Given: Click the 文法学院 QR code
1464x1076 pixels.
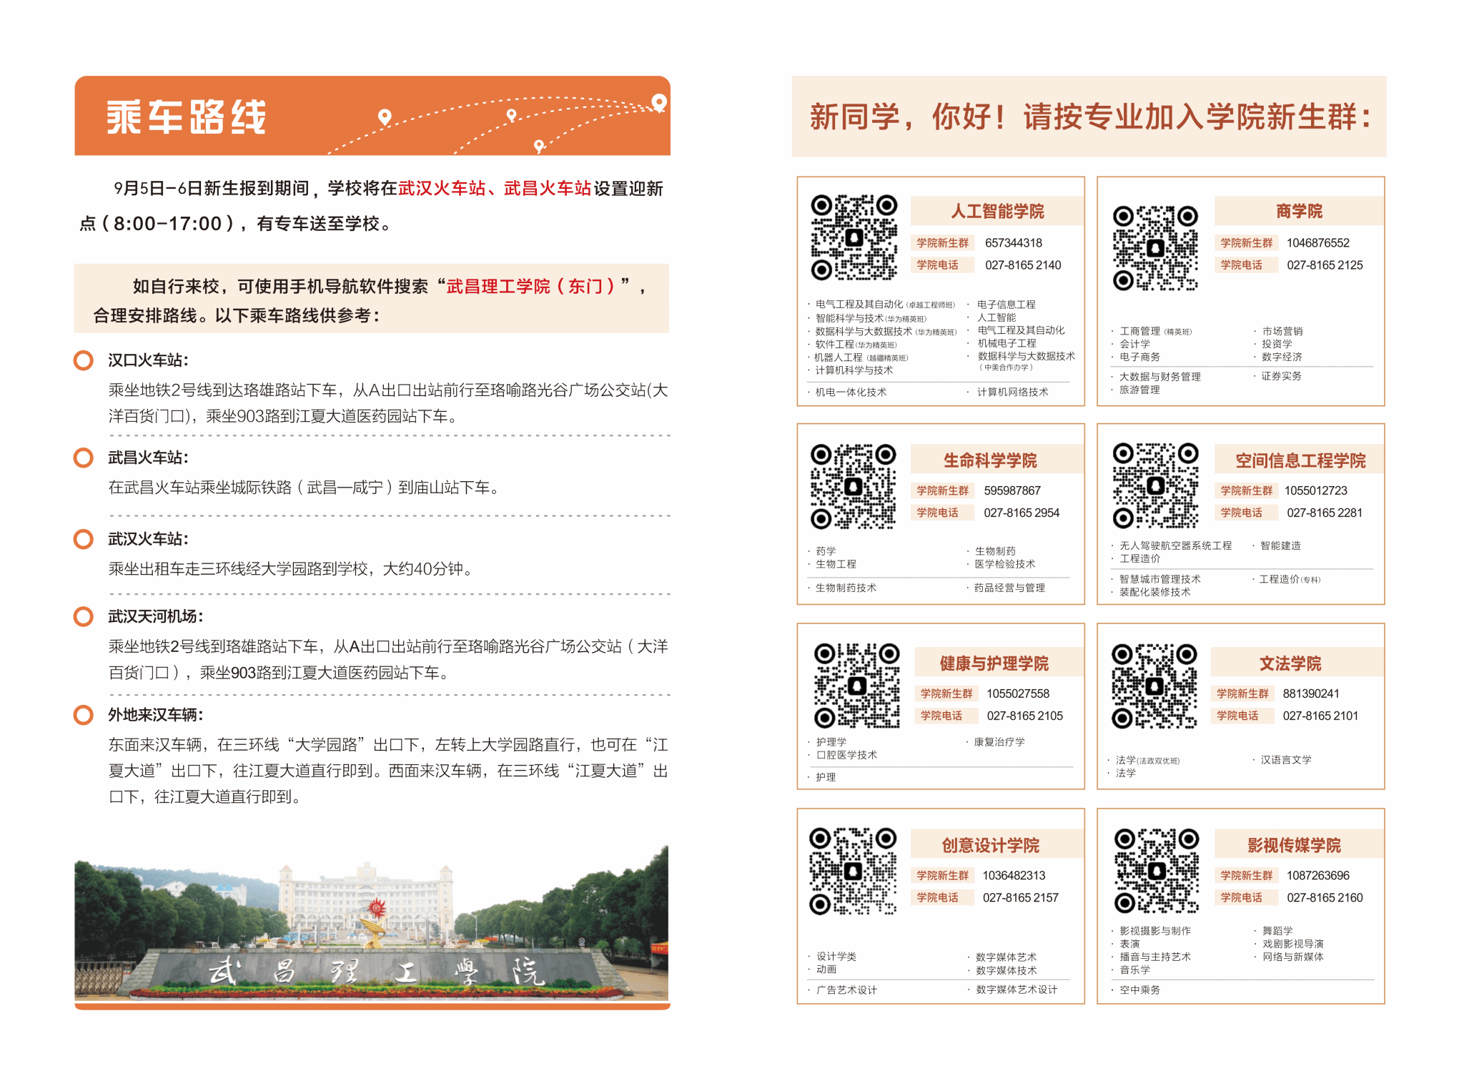Looking at the screenshot, I should 1154,686.
